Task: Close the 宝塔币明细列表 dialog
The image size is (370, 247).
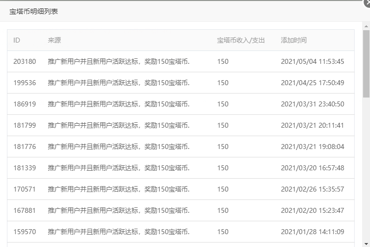Action: click(367, 2)
